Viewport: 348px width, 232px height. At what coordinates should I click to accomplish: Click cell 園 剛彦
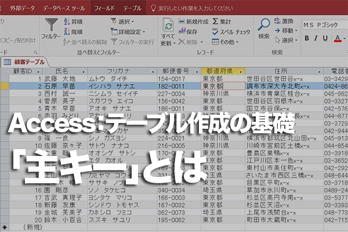(65, 190)
